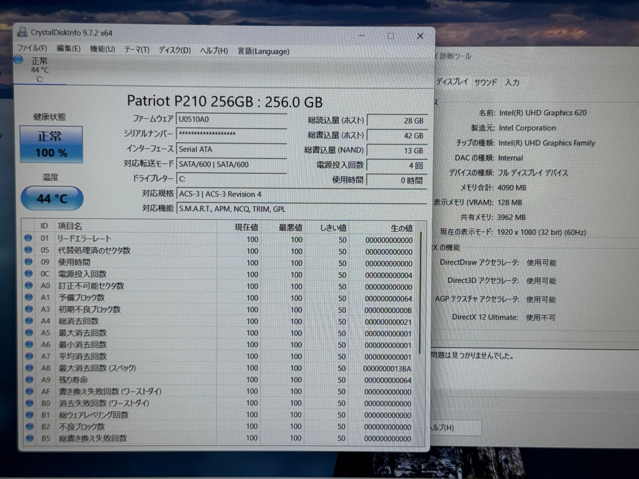Click the status dot of row 01 リードエラーレート
The image size is (639, 479).
[x=29, y=238]
